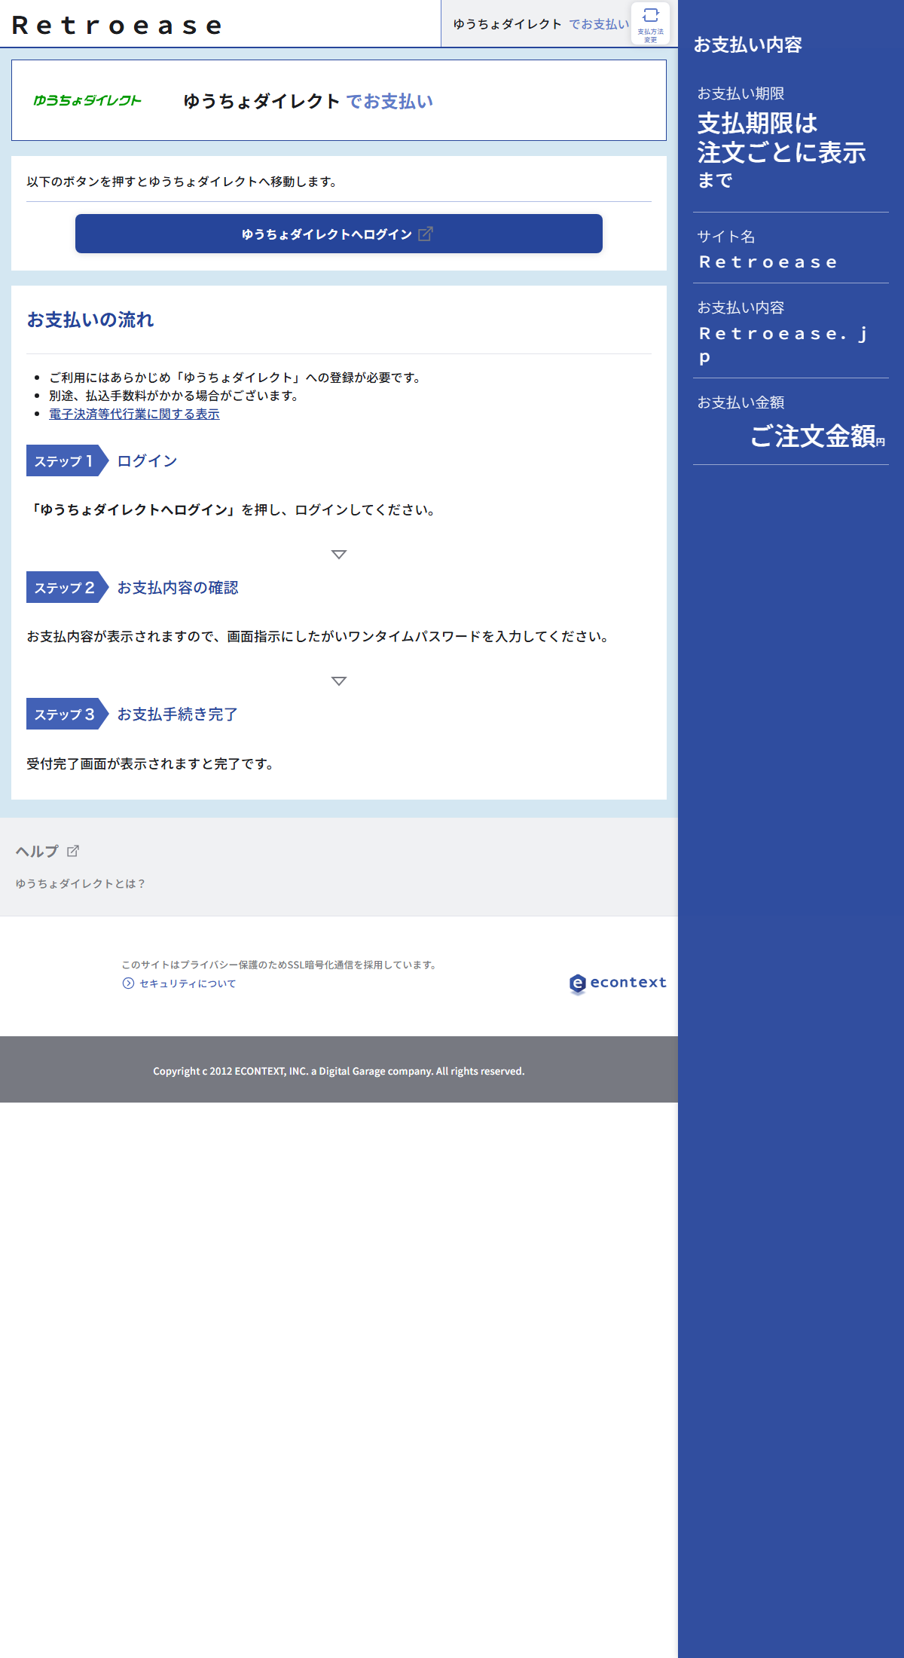Click the サイト名 label in sidebar
Screen dimensions: 904x1658
[x=726, y=237]
